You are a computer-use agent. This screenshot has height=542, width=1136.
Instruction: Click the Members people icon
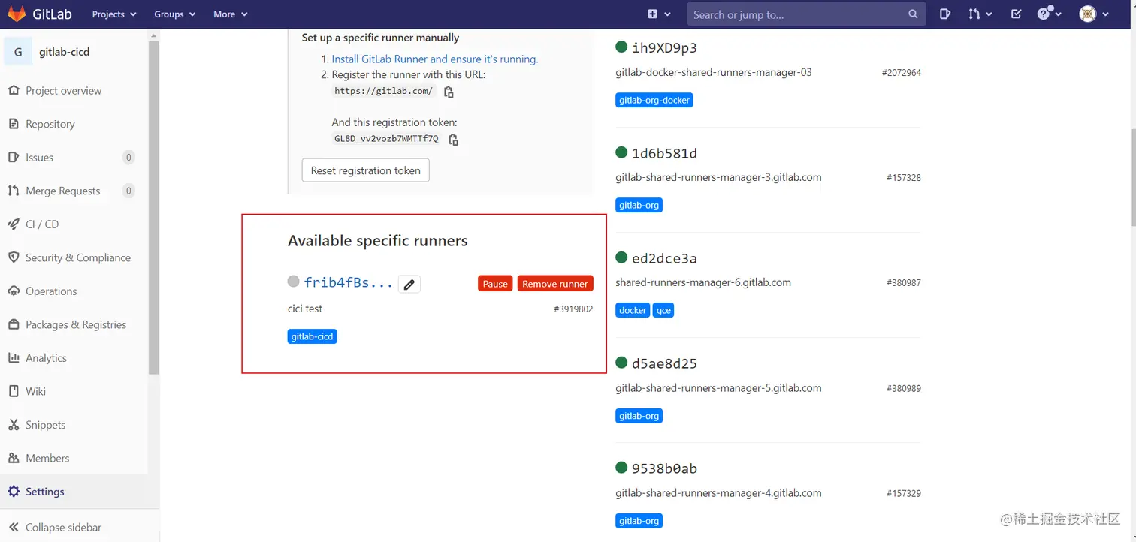(x=13, y=458)
